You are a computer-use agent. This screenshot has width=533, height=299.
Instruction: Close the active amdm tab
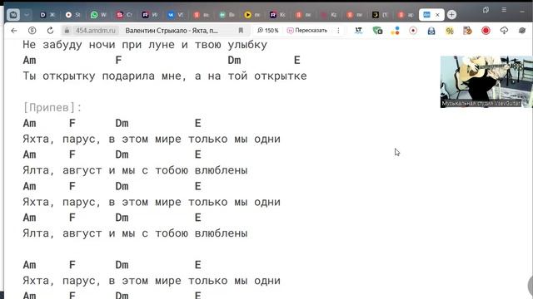coord(437,15)
